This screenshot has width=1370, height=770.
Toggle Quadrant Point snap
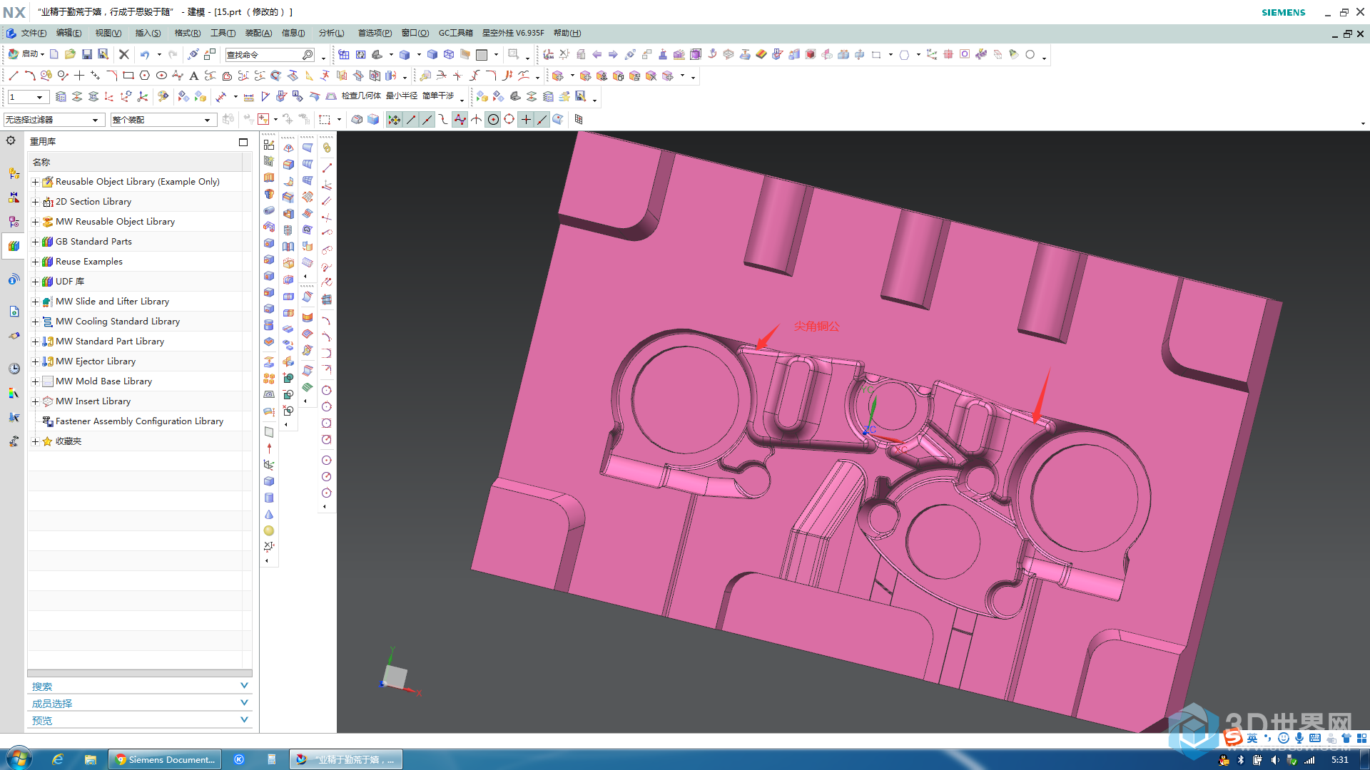coord(509,120)
